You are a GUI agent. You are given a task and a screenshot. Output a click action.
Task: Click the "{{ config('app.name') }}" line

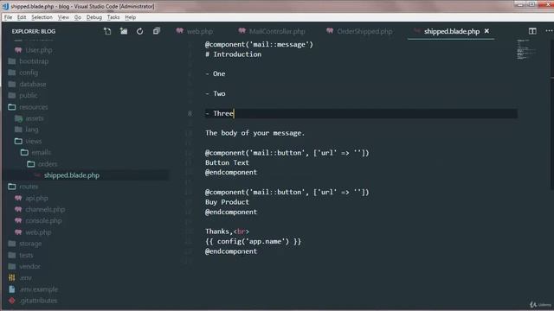click(253, 242)
